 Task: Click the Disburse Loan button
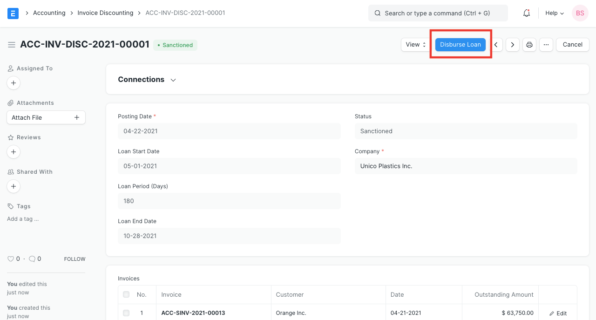460,44
